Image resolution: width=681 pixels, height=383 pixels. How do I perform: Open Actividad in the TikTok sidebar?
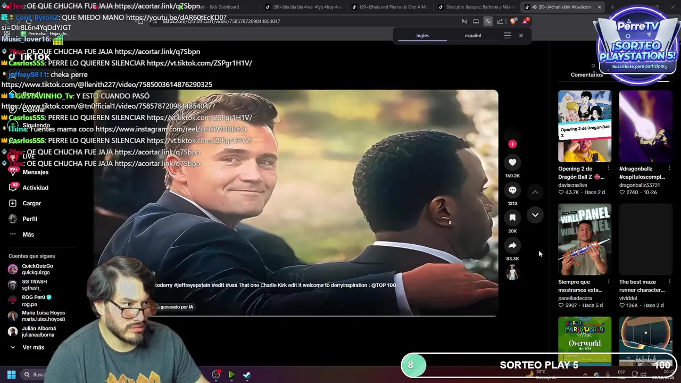pos(35,188)
